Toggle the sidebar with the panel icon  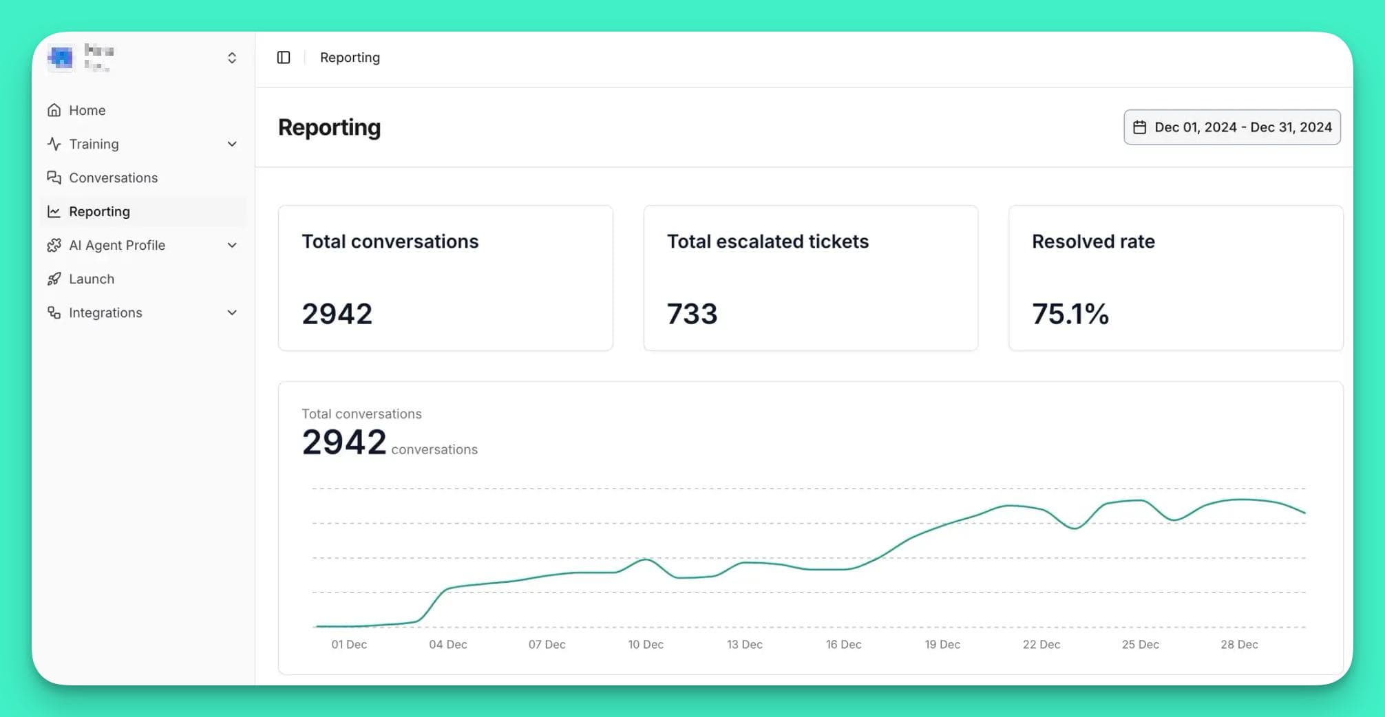283,57
